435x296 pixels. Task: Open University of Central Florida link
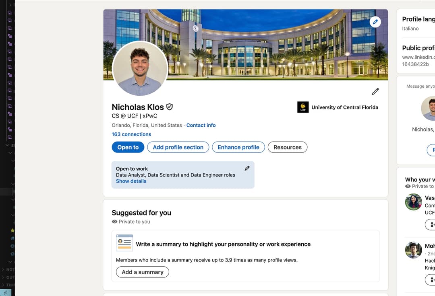point(344,107)
